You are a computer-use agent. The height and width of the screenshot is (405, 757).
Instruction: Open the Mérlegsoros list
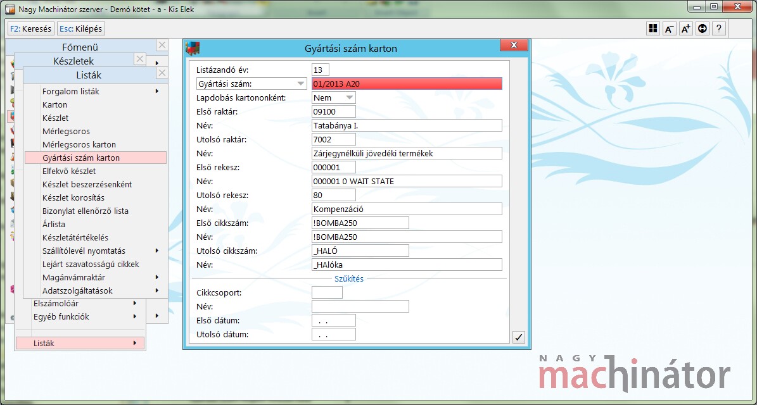click(x=66, y=131)
